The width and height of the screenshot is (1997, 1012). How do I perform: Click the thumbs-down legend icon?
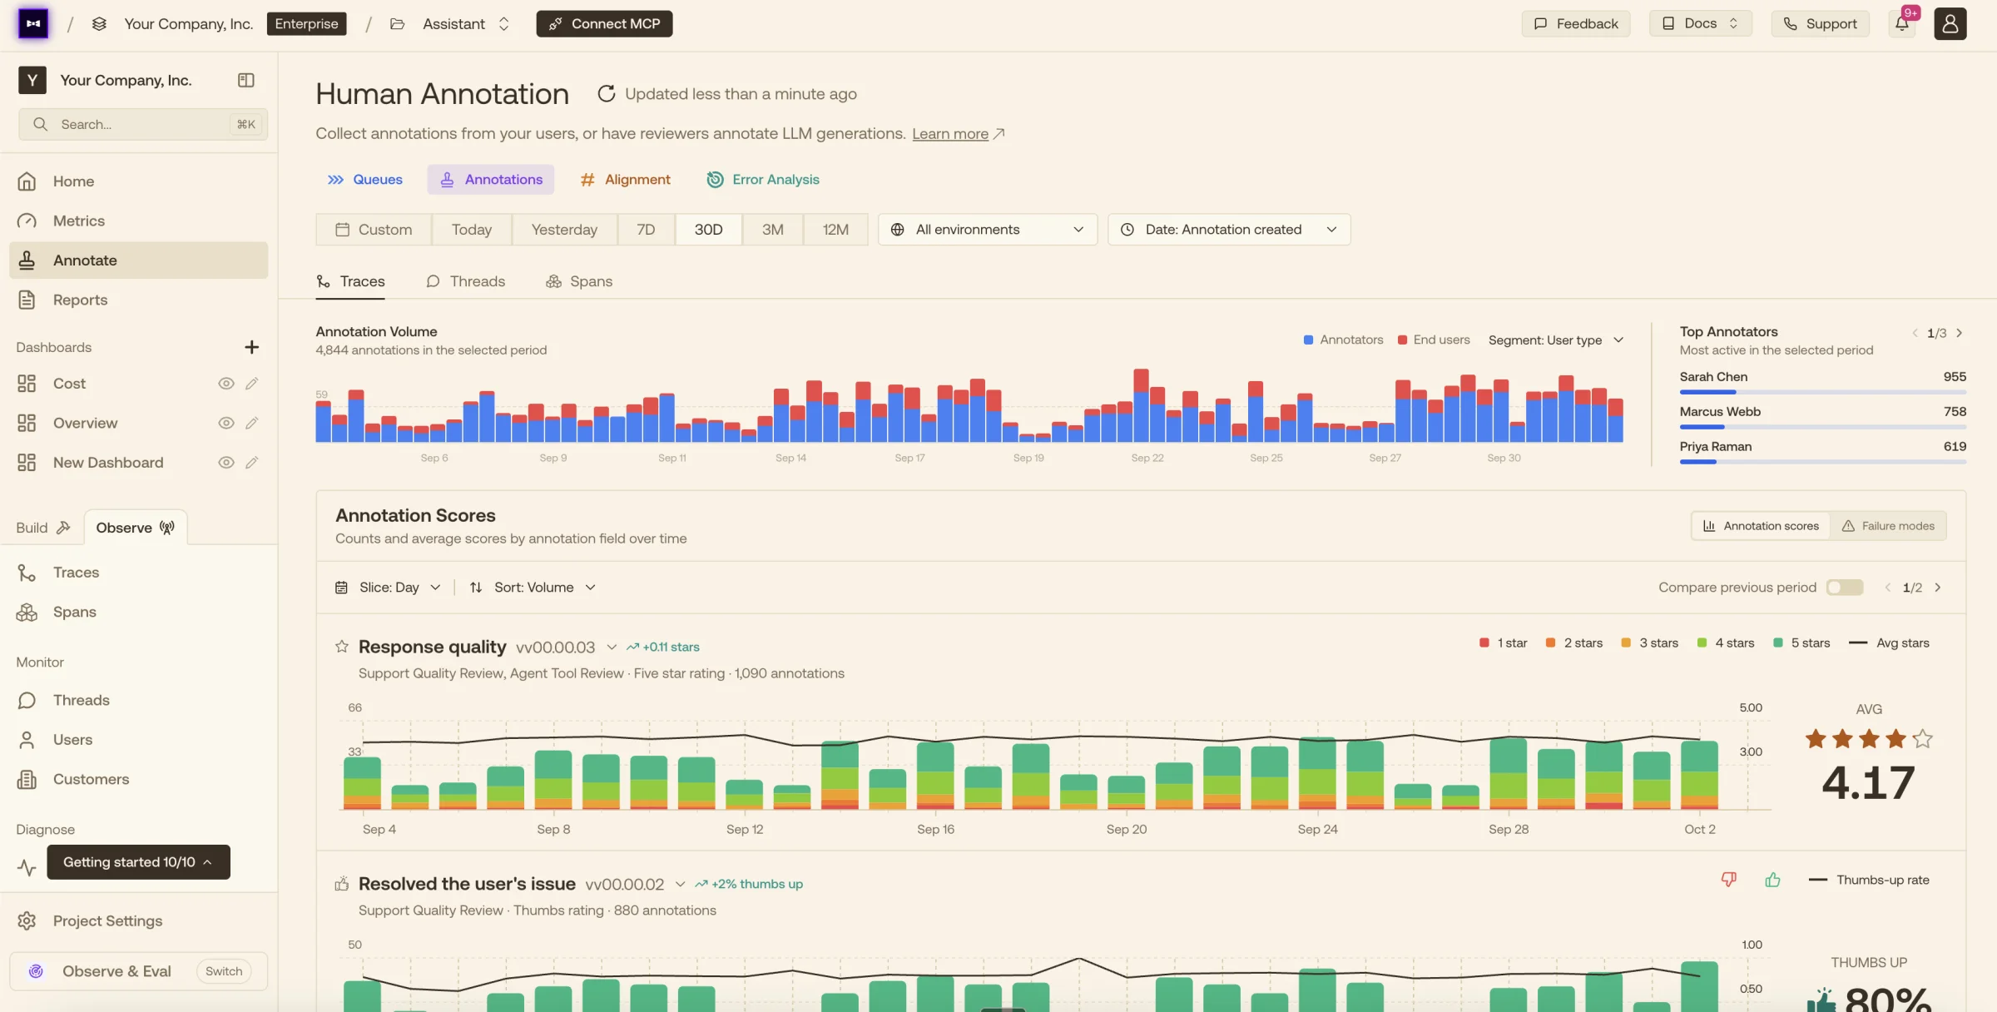coord(1729,880)
